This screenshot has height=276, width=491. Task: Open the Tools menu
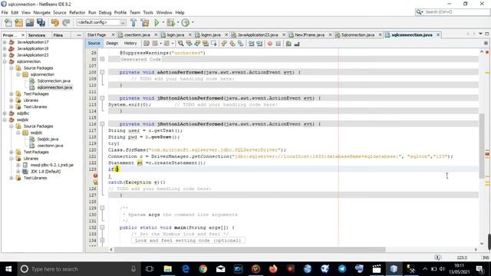coord(148,12)
